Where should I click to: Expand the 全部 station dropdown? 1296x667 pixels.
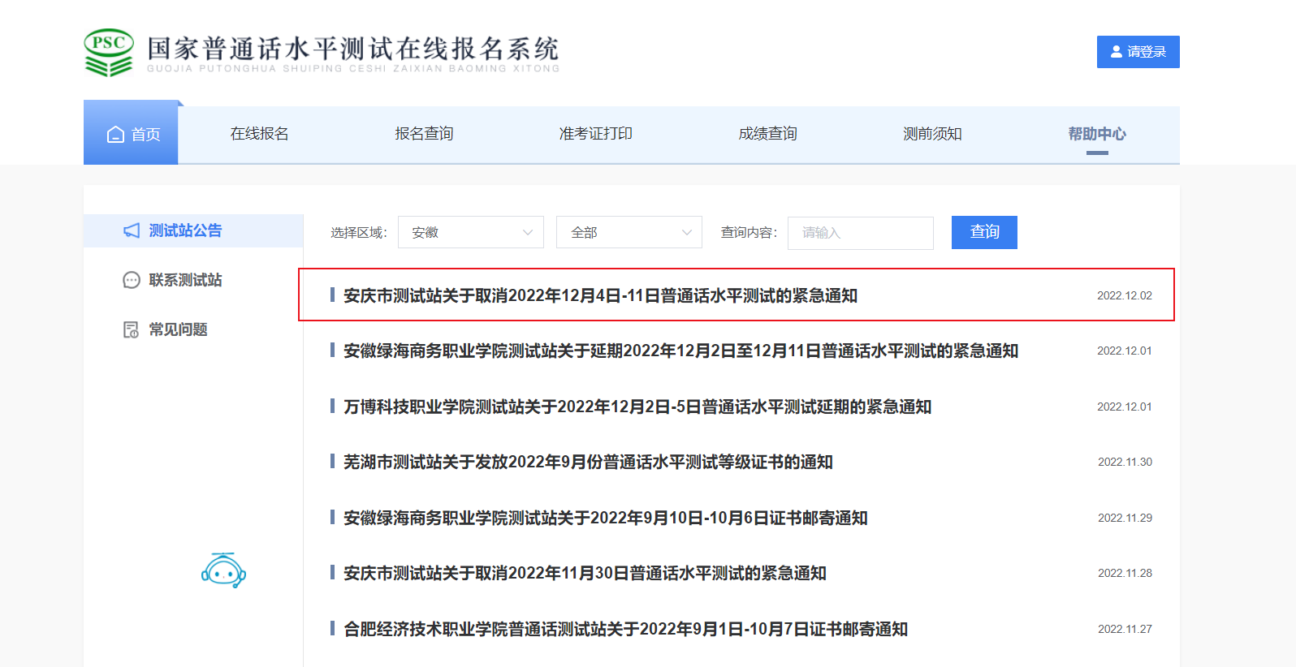coord(629,233)
